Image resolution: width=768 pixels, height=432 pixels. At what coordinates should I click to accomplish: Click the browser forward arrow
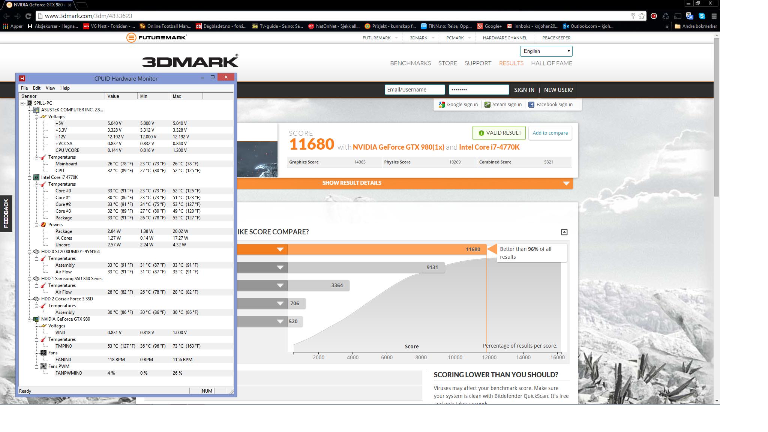pos(17,16)
